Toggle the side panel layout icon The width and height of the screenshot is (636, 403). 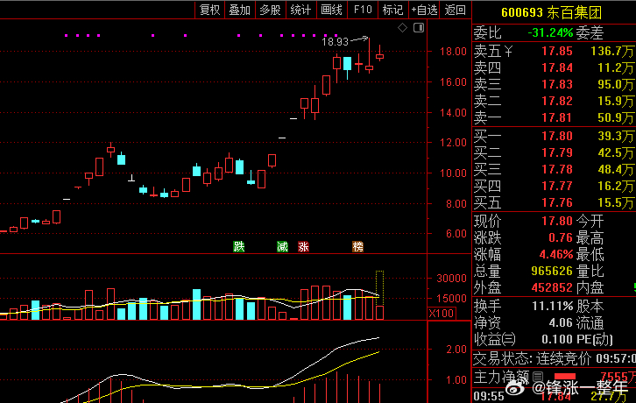(x=419, y=28)
